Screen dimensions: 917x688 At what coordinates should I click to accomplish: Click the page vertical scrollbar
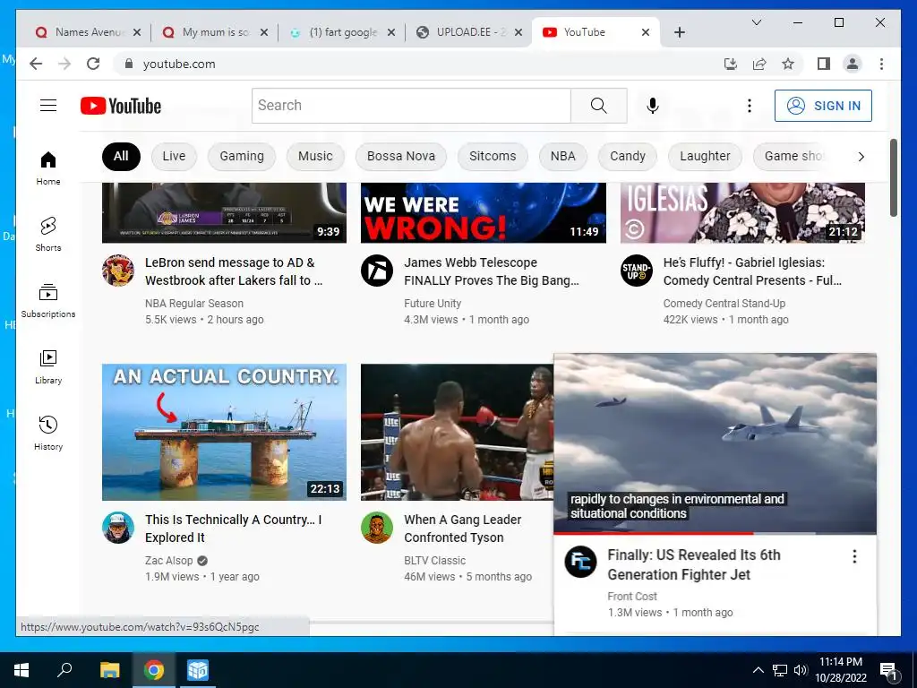[x=893, y=178]
